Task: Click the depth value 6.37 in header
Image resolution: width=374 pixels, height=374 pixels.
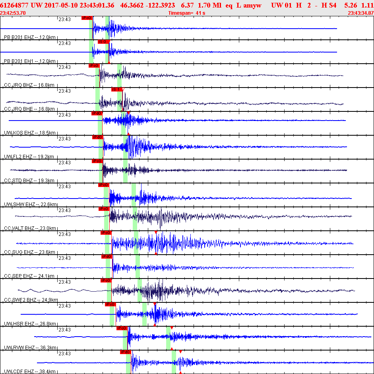Action: 187,5
